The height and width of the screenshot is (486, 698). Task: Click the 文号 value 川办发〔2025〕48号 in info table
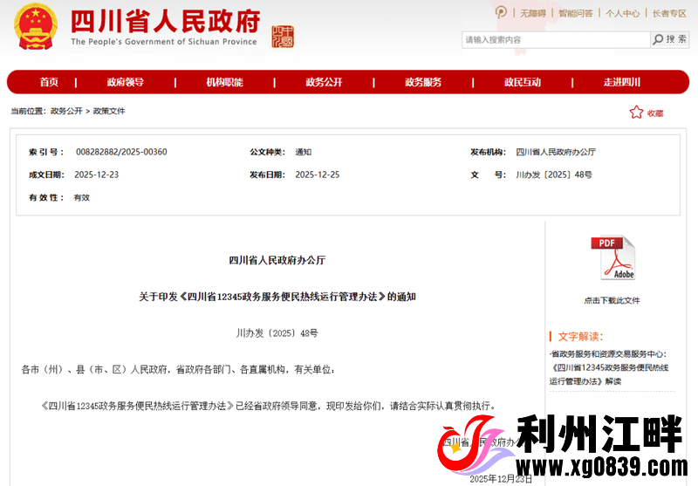tap(554, 175)
